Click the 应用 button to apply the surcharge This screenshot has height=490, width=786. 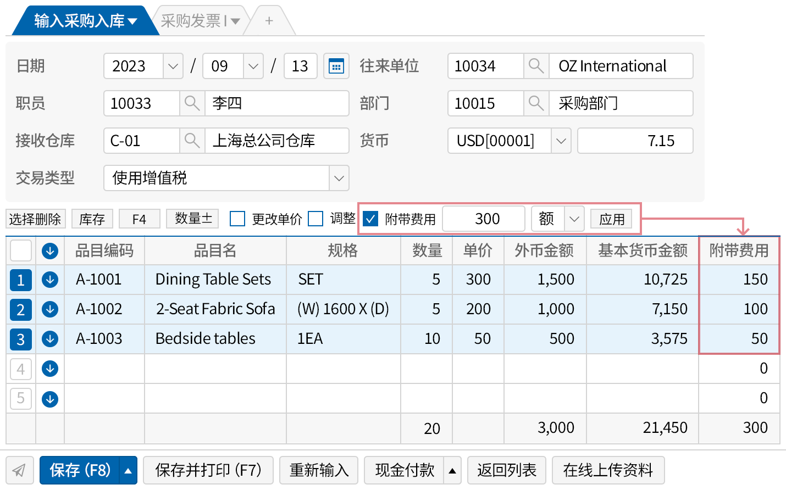pos(612,219)
